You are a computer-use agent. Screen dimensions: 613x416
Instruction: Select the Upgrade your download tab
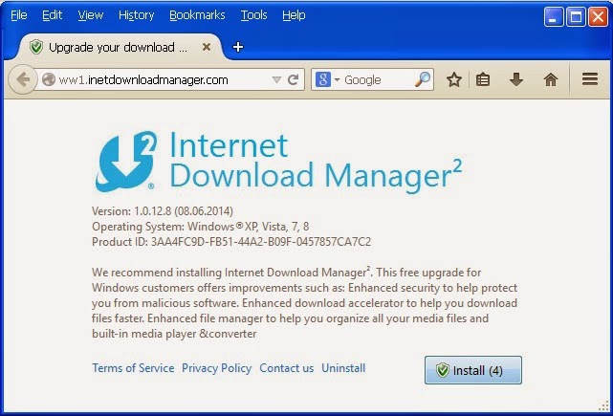120,47
